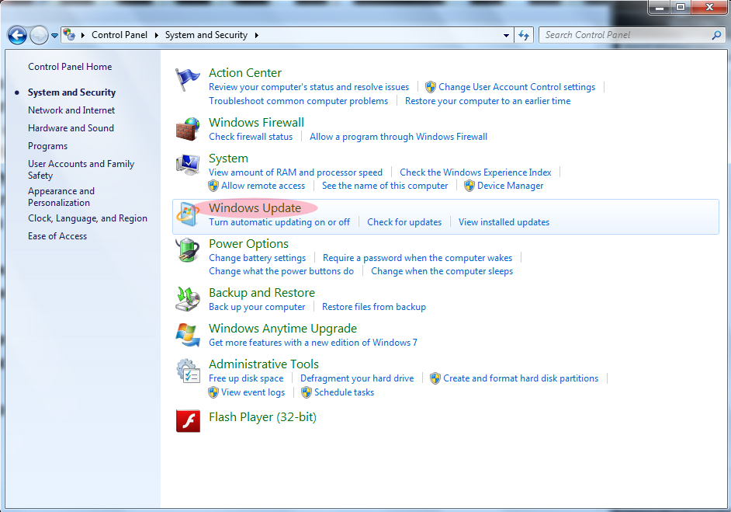
Task: Click Turn automatic updating on or off
Action: (279, 222)
